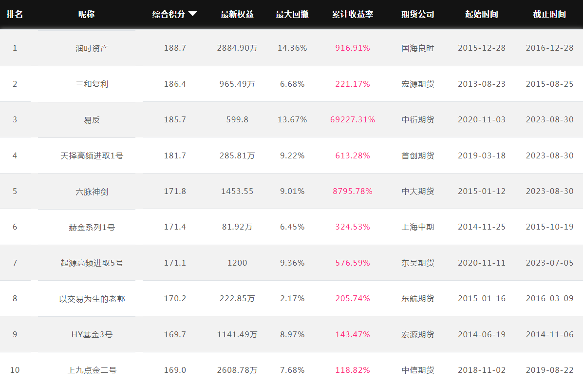583x386 pixels.
Task: Select the 118.82% return value
Action: (353, 370)
